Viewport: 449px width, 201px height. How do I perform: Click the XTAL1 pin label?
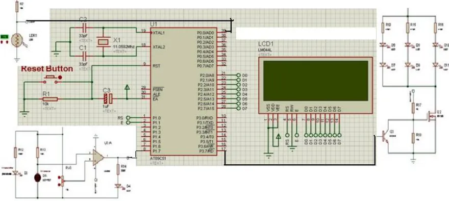(159, 33)
